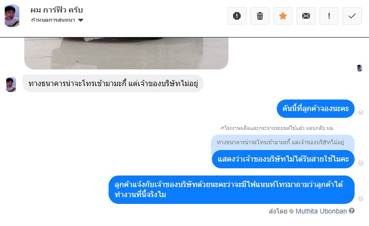Open the shared photo attachment
The image size is (369, 226).
click(126, 53)
